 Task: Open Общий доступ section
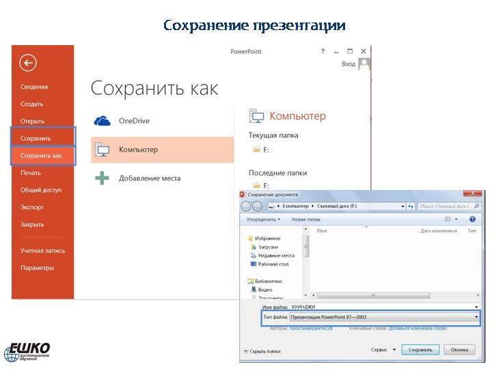(x=41, y=190)
